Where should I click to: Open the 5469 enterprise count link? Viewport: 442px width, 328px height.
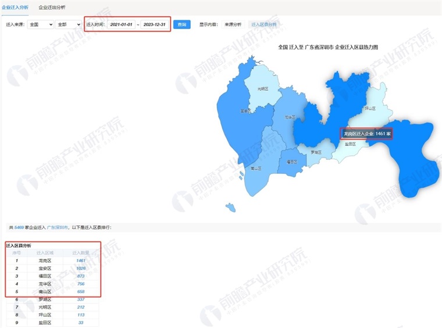(x=19, y=227)
